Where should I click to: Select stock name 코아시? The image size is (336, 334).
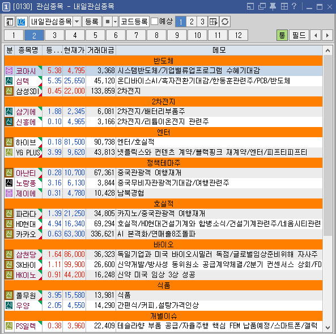tap(26, 71)
